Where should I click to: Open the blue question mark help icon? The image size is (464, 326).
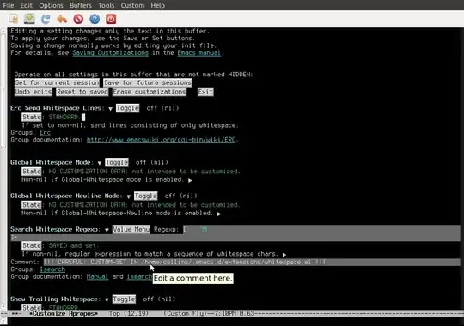[x=95, y=19]
